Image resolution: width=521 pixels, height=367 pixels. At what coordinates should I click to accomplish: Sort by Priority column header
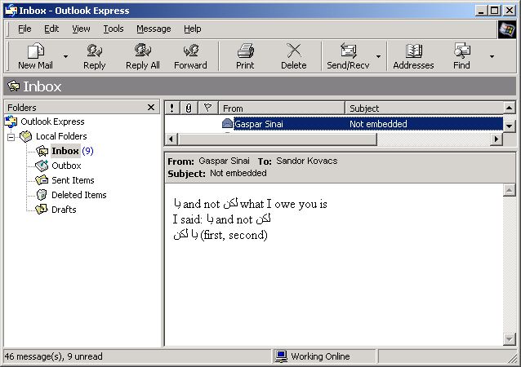click(171, 108)
